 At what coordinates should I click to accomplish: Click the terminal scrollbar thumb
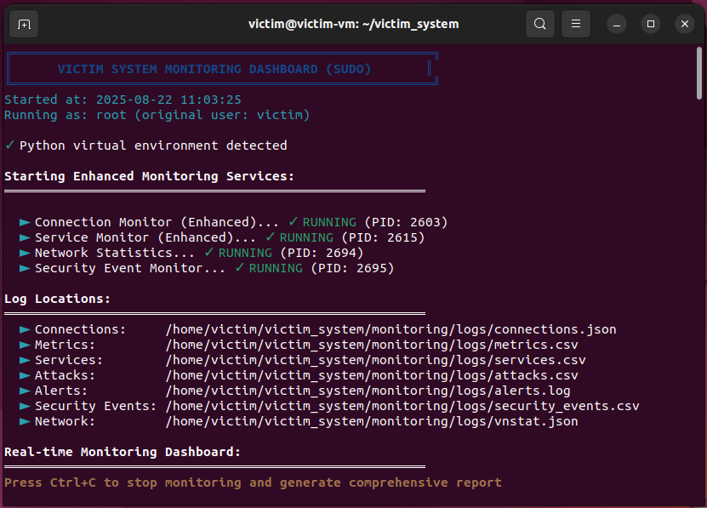(699, 73)
